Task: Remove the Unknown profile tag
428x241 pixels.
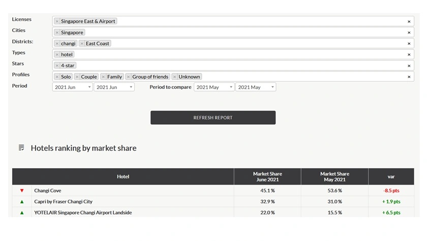Action: pos(174,77)
